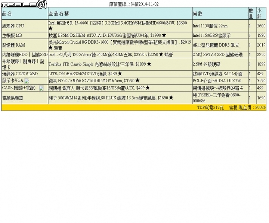Select the 外接硬碟｜隨身碟｜記憶卡 label

pos(23,64)
